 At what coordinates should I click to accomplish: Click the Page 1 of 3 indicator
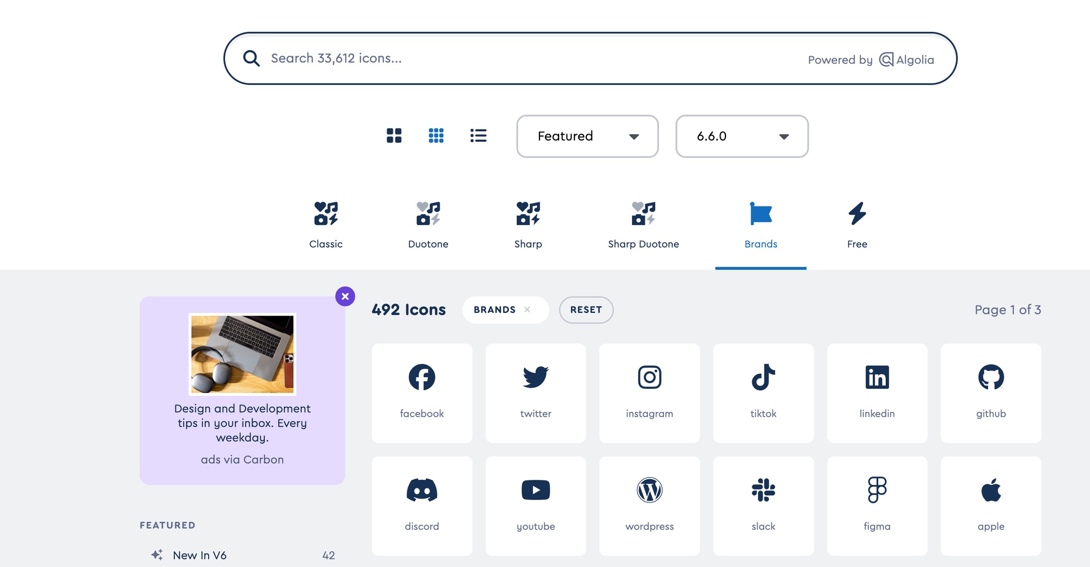(x=1008, y=310)
